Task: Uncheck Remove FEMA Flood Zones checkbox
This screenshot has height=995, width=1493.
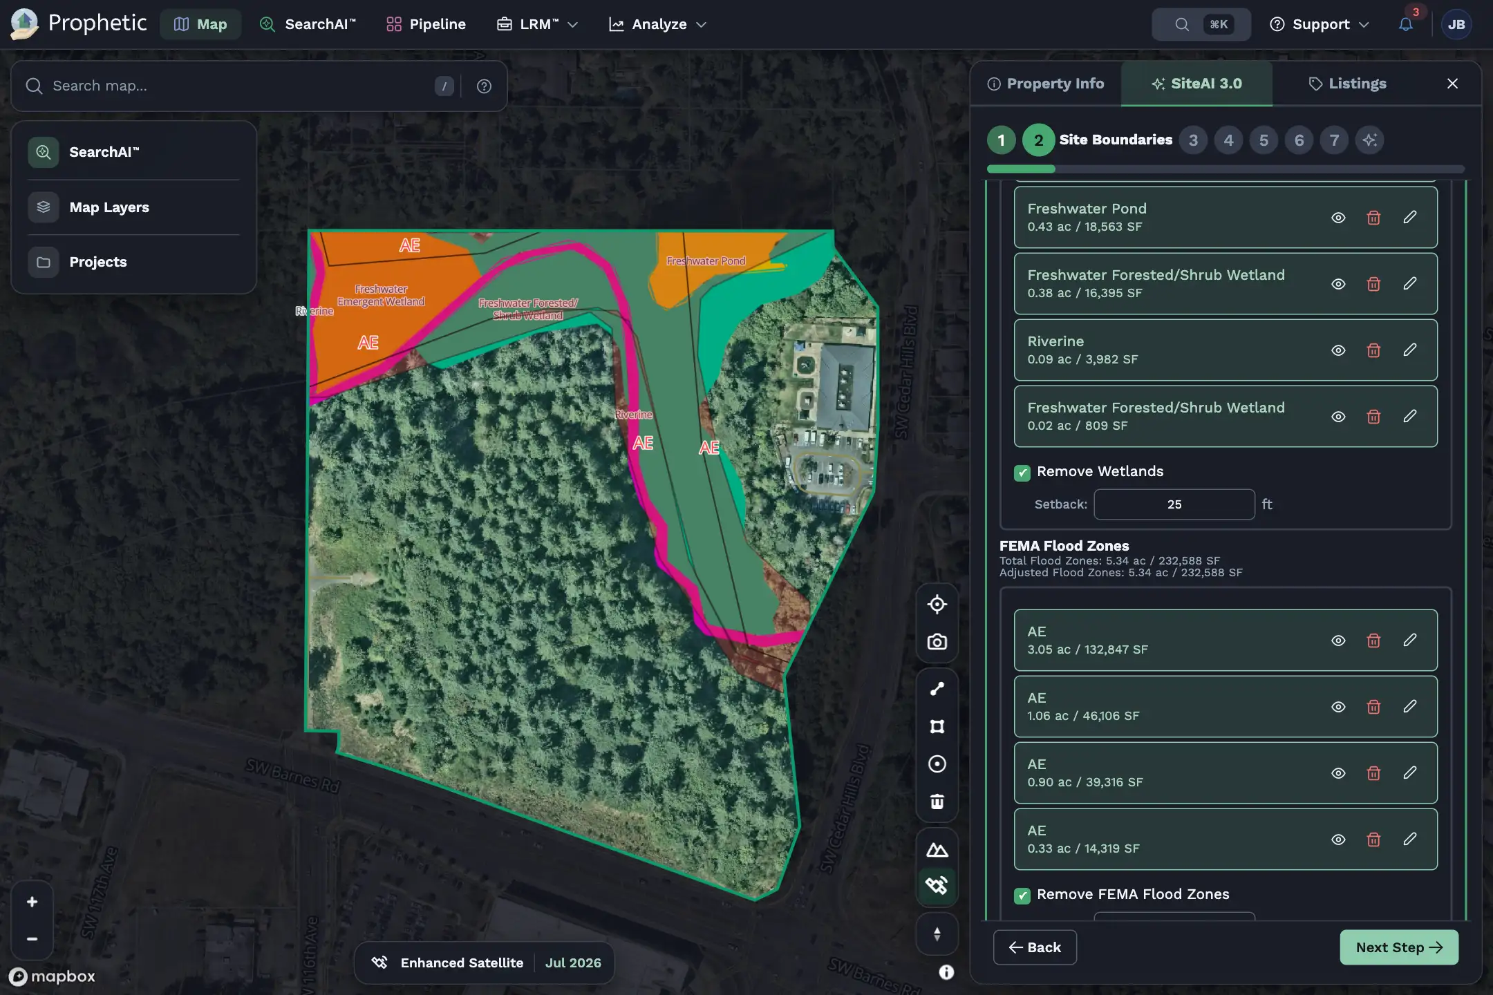Action: pyautogui.click(x=1022, y=895)
